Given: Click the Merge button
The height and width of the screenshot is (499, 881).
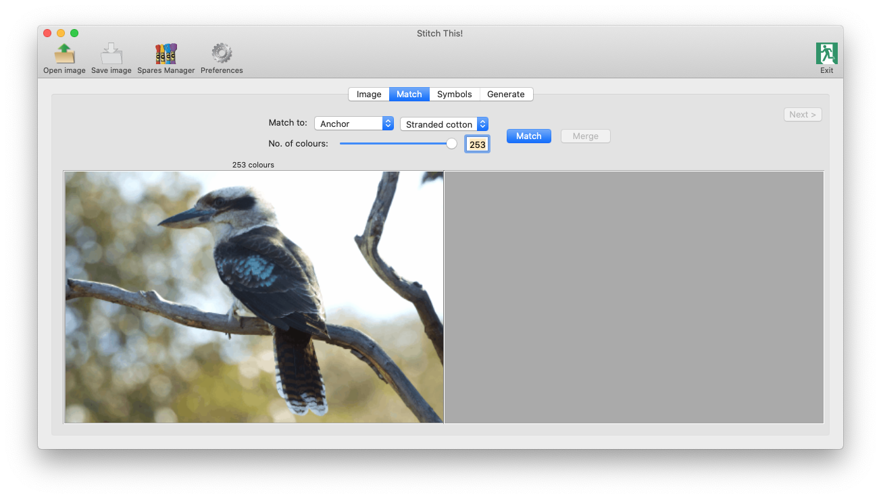Looking at the screenshot, I should 585,136.
